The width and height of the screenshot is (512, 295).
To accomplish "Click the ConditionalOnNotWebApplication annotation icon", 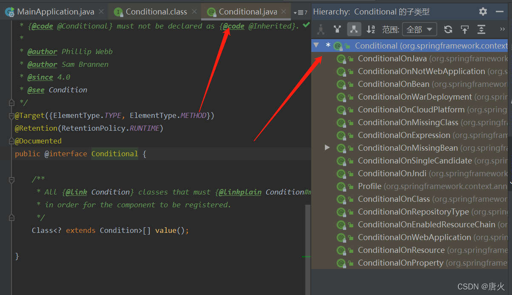I will pyautogui.click(x=341, y=71).
